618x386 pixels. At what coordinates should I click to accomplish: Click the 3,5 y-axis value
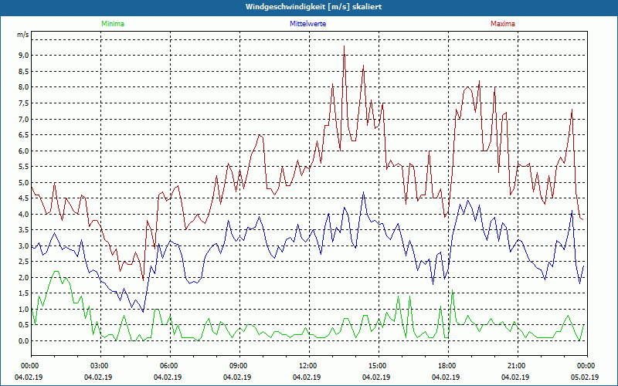24,230
